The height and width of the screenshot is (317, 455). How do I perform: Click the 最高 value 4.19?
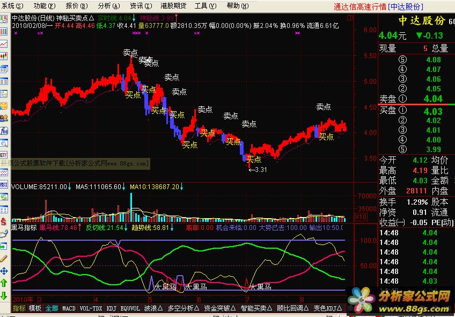tap(420, 170)
